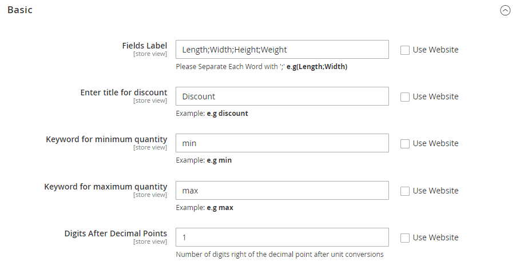Collapse the Basic section with the circled arrow
The width and height of the screenshot is (516, 266).
505,10
